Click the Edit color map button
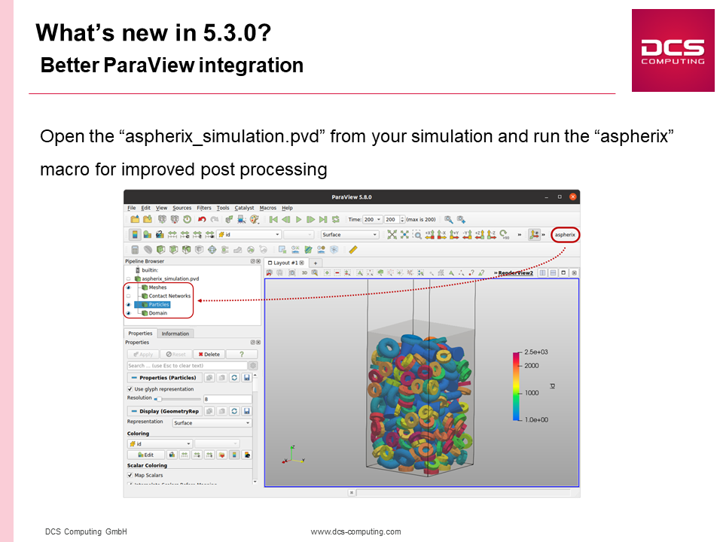This screenshot has width=723, height=542. point(145,455)
